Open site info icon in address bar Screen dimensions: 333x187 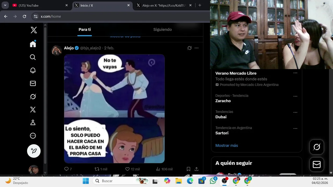pyautogui.click(x=36, y=16)
